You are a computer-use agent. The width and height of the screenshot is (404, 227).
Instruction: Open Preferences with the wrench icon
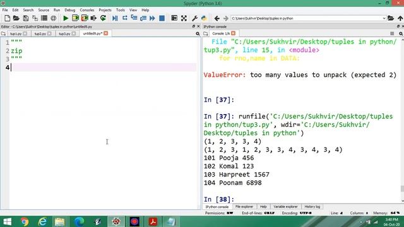tap(195, 18)
